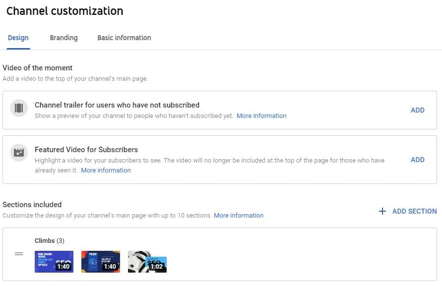The image size is (442, 286).
Task: Click the ADD SECTION button
Action: point(408,211)
